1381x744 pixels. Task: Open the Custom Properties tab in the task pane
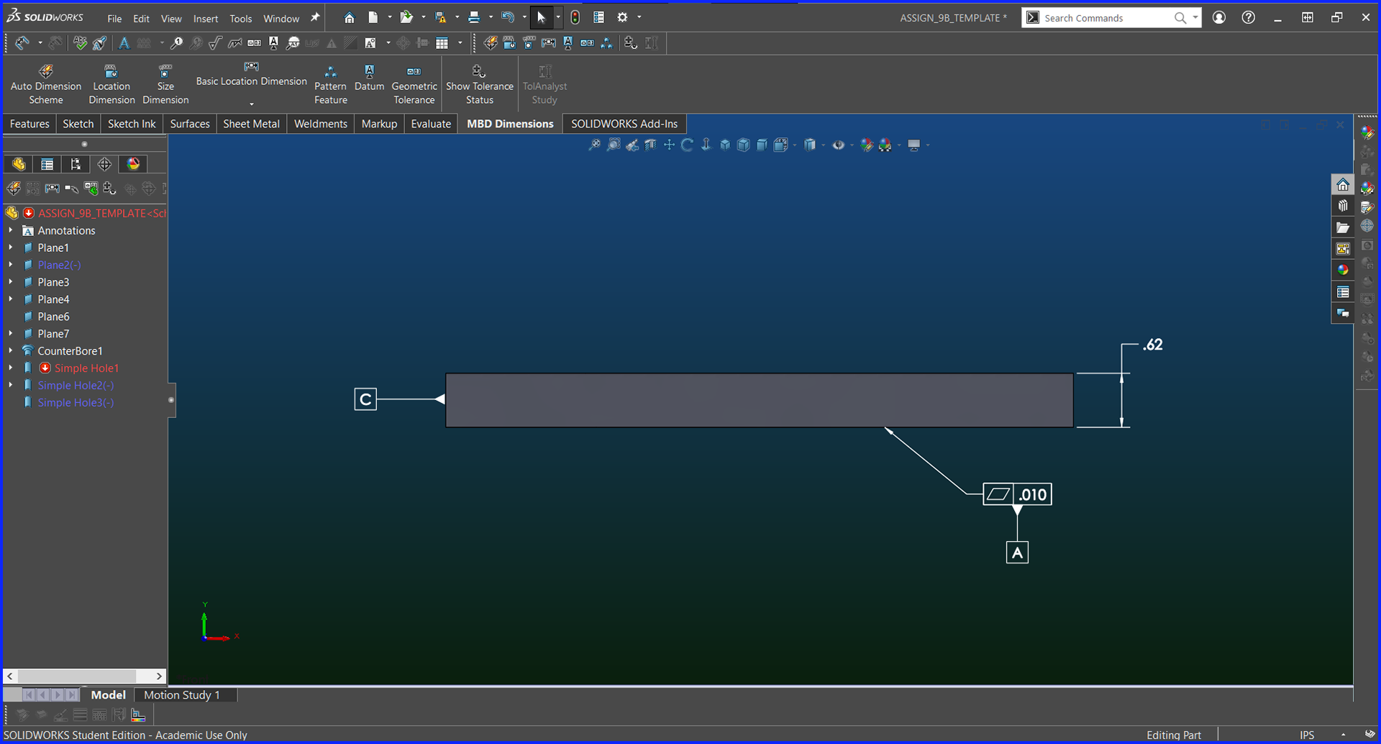click(x=1343, y=292)
